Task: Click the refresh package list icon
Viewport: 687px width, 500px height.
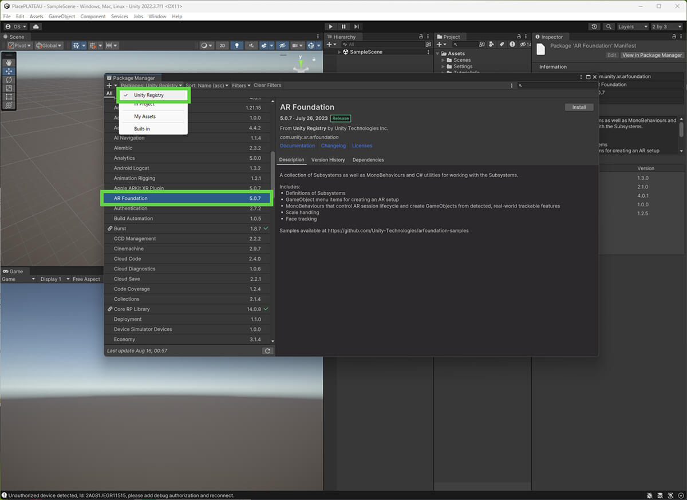Action: point(267,351)
